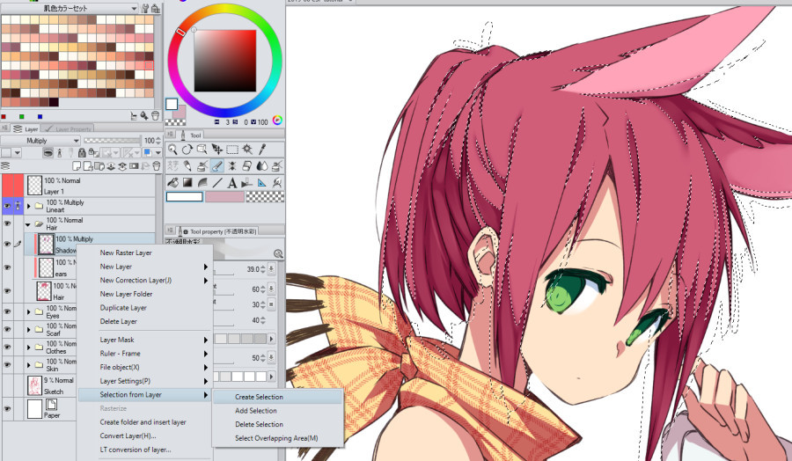Expand the Skin folder
792x461 pixels.
(29, 364)
